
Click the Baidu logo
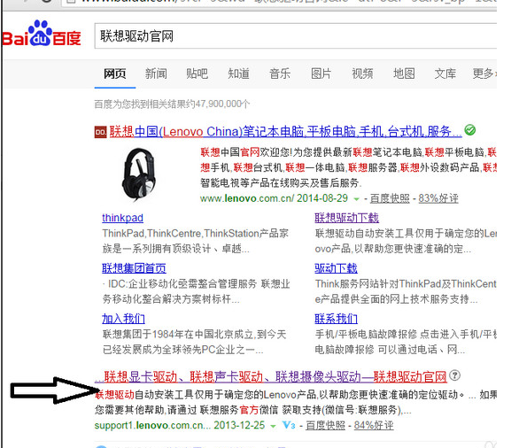click(x=42, y=34)
